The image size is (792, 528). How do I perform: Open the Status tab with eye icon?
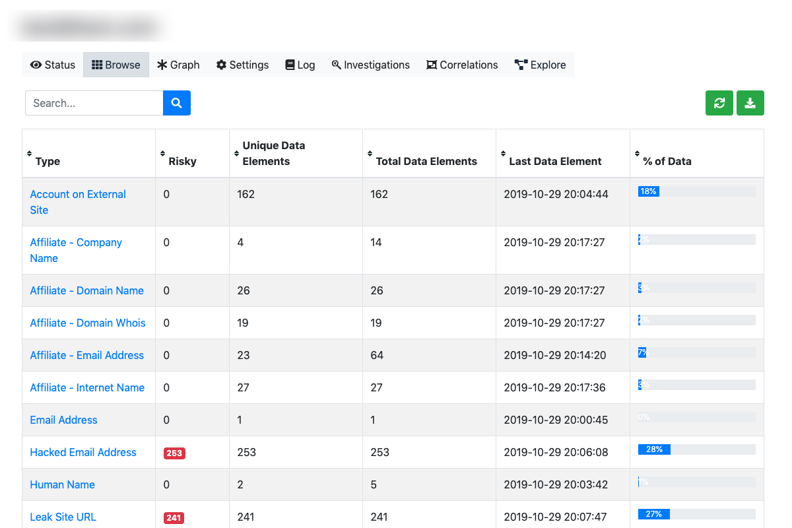pyautogui.click(x=53, y=65)
